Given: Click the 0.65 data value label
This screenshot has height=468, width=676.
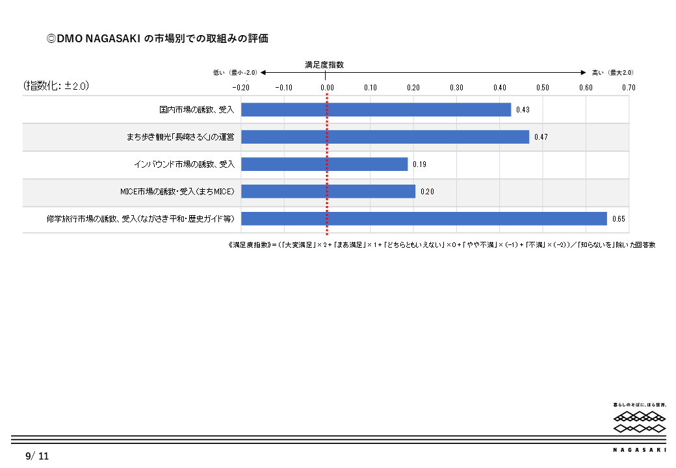Looking at the screenshot, I should 619,219.
